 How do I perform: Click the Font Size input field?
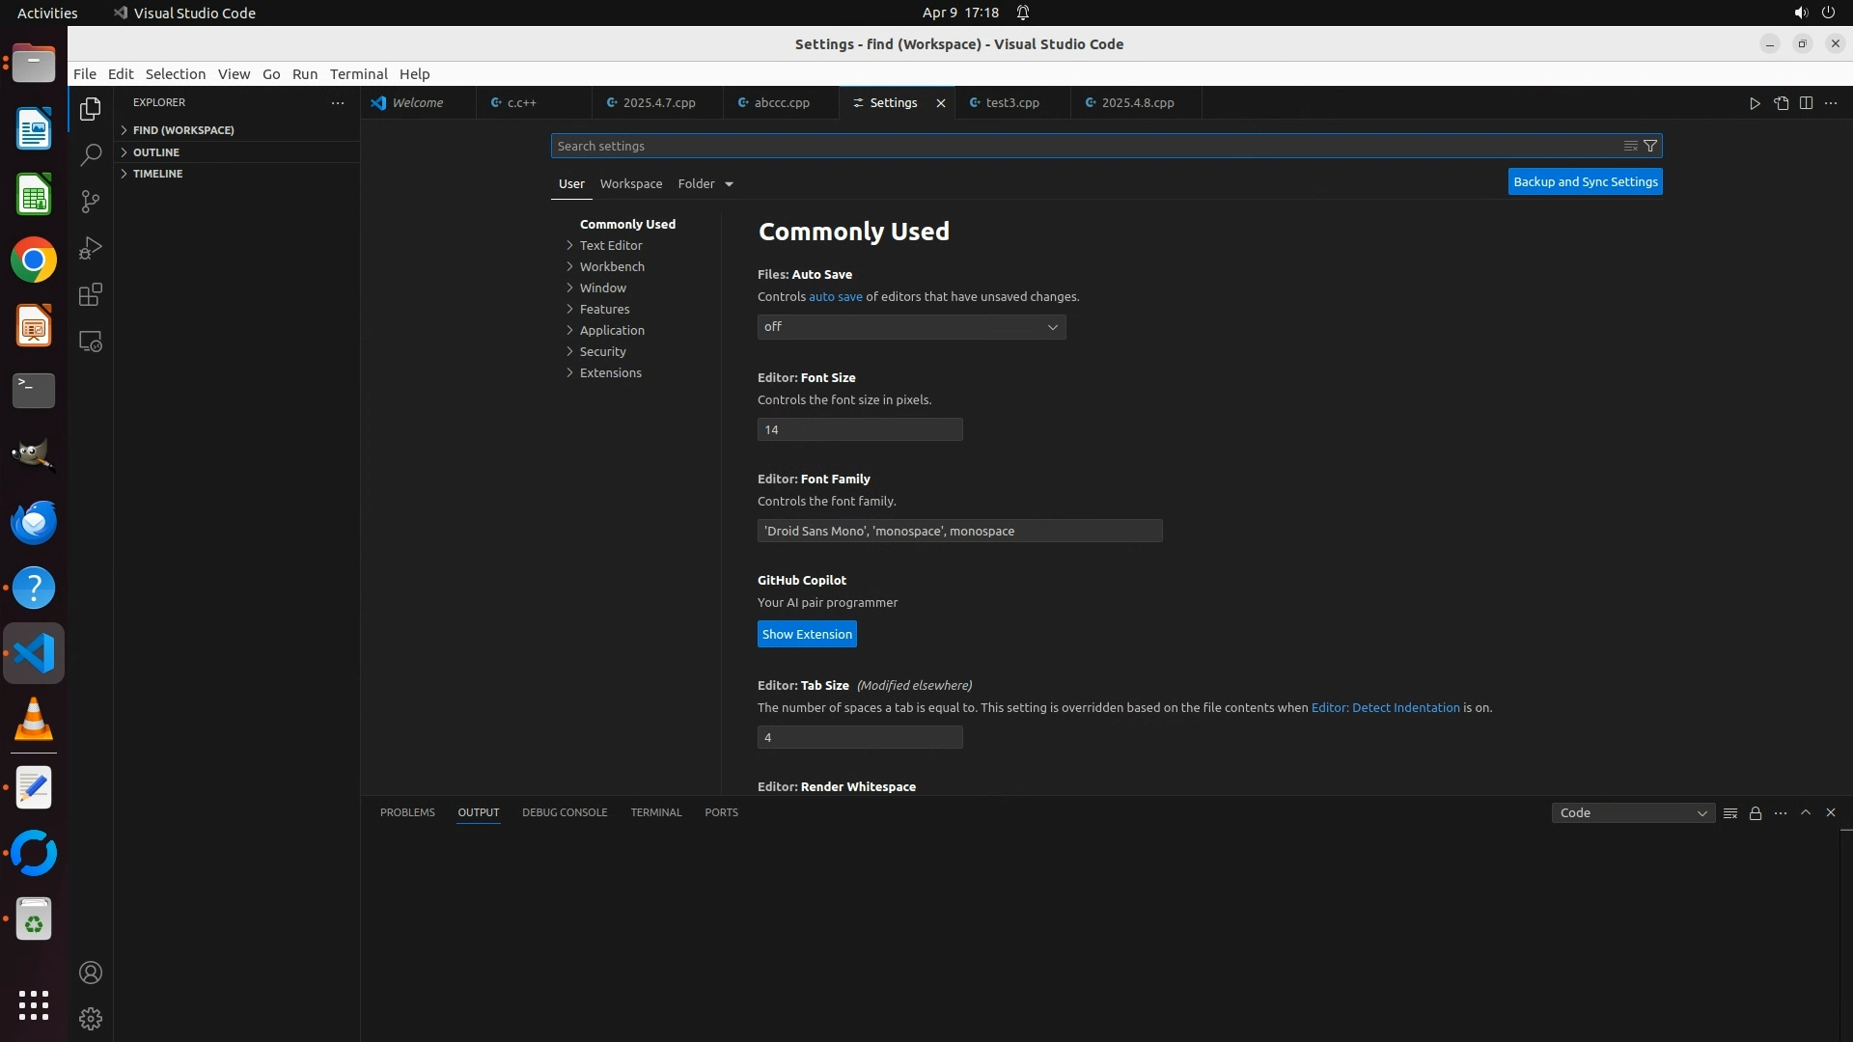[859, 429]
